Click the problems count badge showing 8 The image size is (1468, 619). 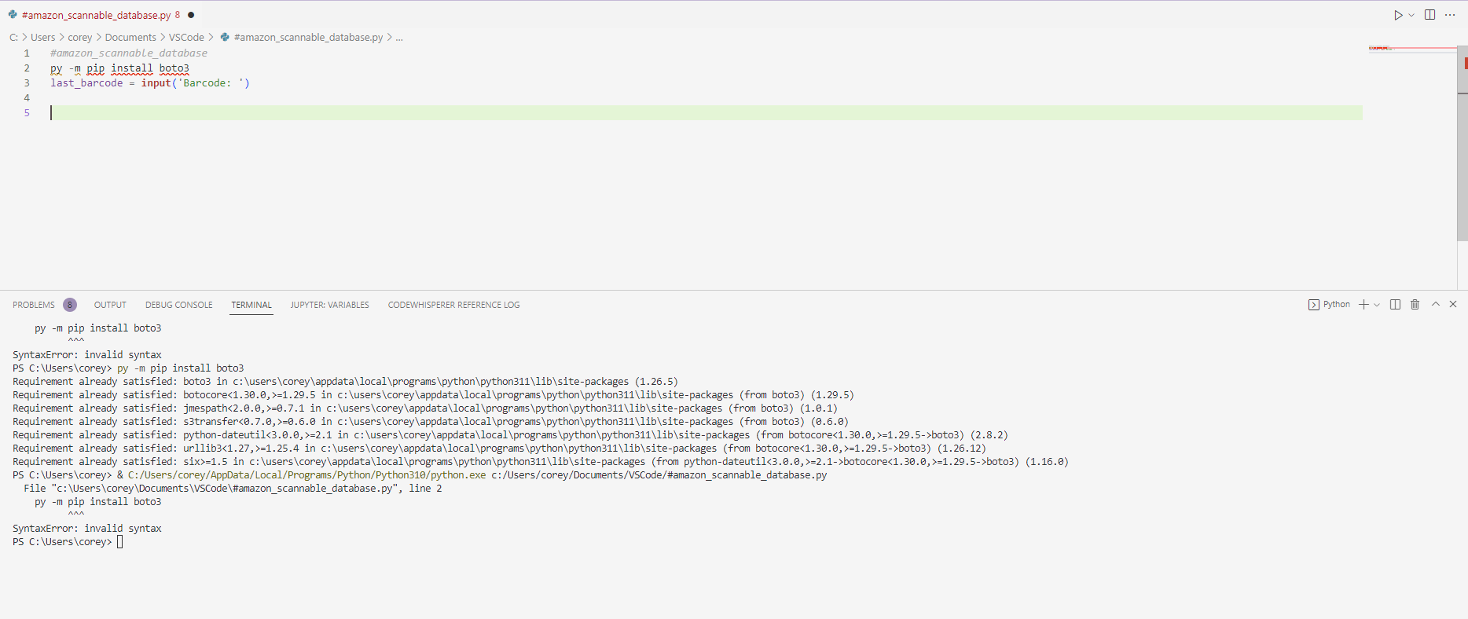tap(70, 305)
